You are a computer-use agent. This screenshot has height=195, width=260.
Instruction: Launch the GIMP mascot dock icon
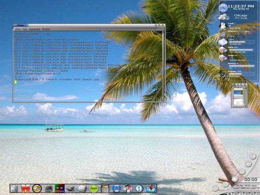coord(70,189)
